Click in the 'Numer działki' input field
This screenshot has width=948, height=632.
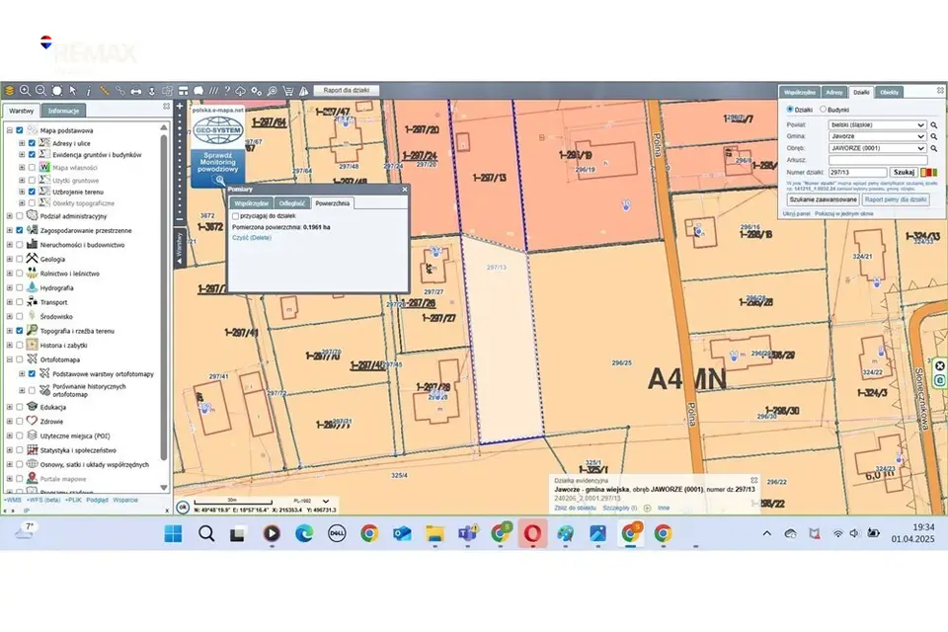click(858, 173)
